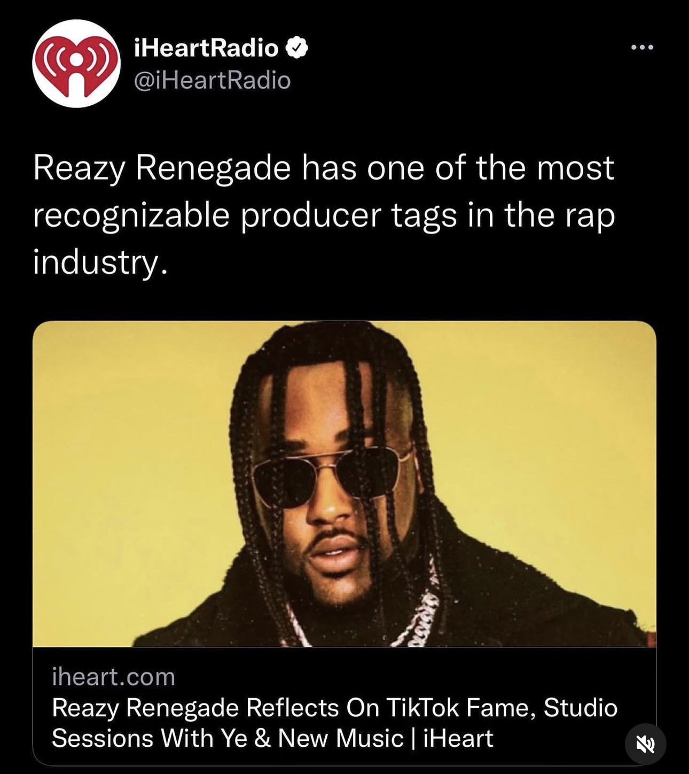Click the tweet line "recognizable producer tags"
Viewport: 689px width, 774px height.
coord(245,216)
